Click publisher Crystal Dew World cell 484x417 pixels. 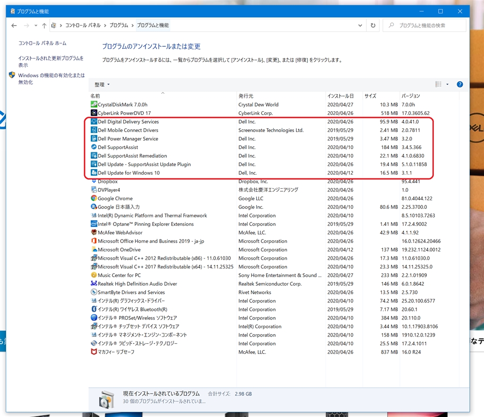point(259,105)
